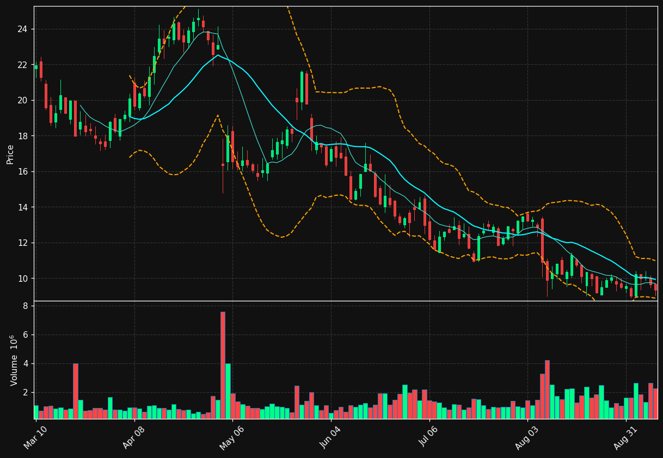The image size is (663, 458).
Task: Click the price axis value 18
Action: pyautogui.click(x=23, y=136)
